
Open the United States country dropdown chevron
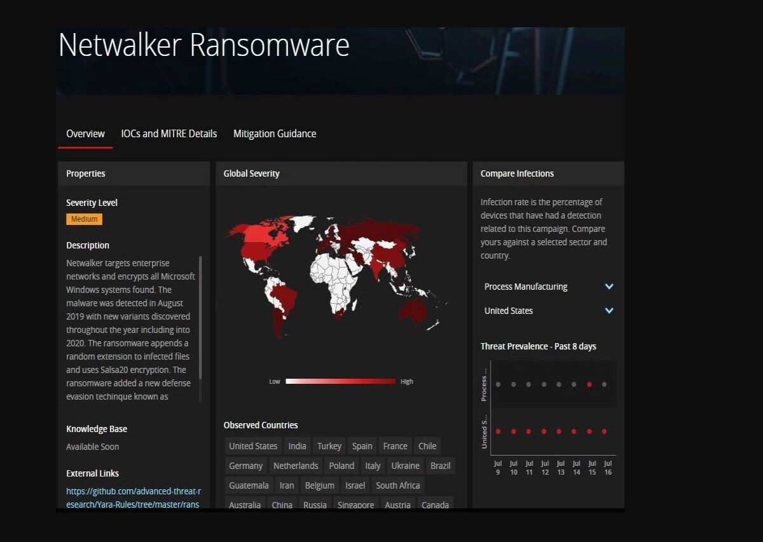(609, 311)
